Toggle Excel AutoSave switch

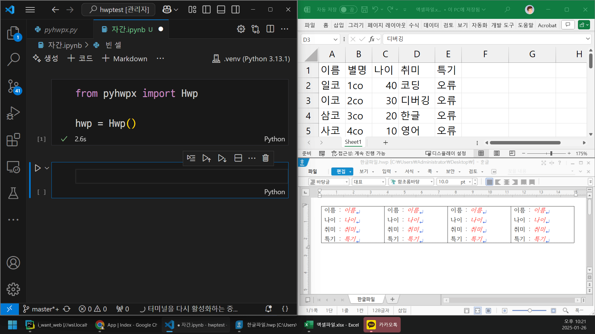348,10
